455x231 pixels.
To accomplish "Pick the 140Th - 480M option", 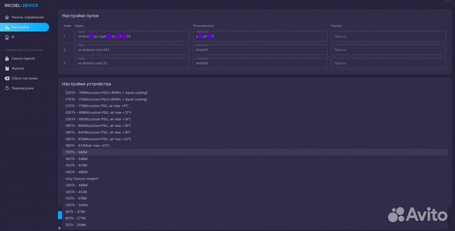I will pos(76,172).
